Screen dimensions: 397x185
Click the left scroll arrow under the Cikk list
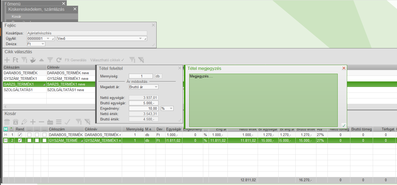pyautogui.click(x=5, y=107)
